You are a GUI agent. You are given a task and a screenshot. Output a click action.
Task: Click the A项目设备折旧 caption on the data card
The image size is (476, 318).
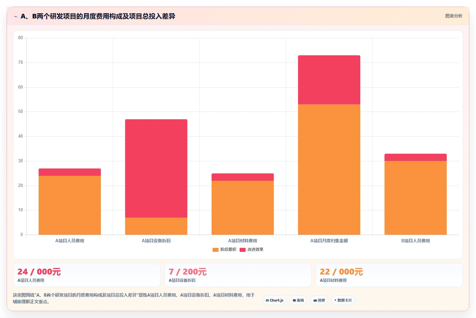coord(182,280)
